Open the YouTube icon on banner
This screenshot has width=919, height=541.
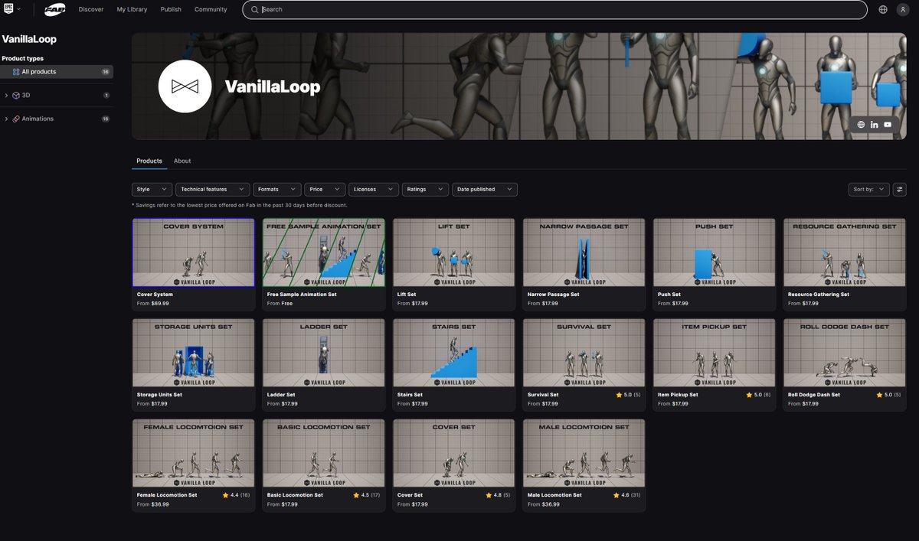tap(888, 125)
